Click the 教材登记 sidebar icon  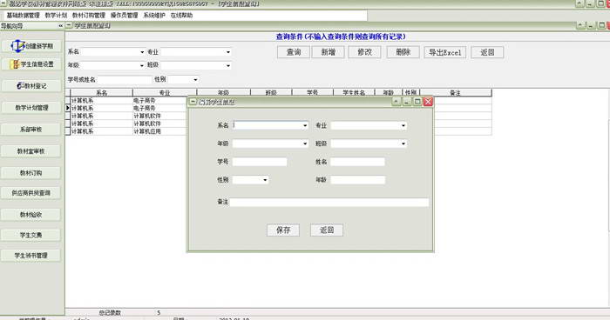click(21, 86)
